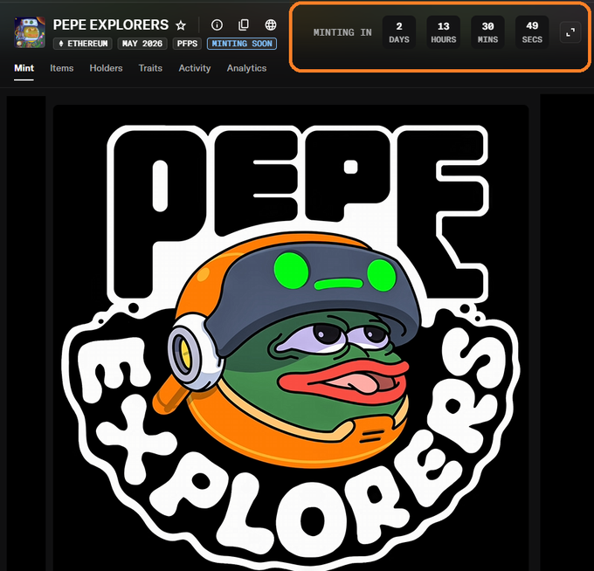Favorite the collection with the star icon
The image size is (594, 571).
[181, 25]
